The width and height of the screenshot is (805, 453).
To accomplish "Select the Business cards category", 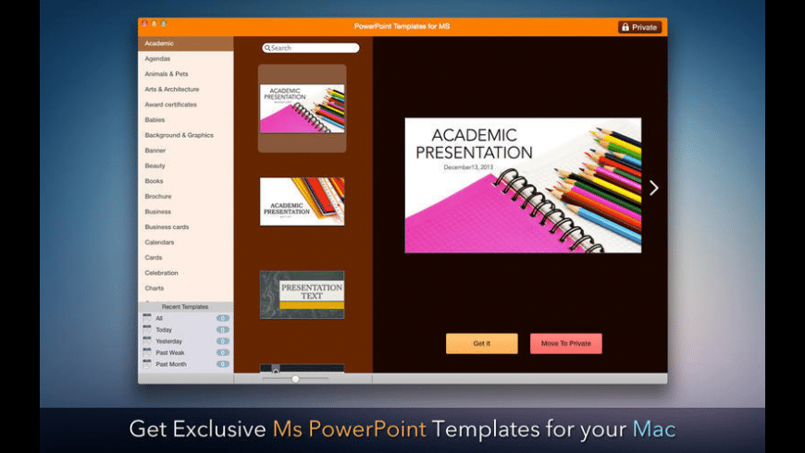I will tap(185, 226).
